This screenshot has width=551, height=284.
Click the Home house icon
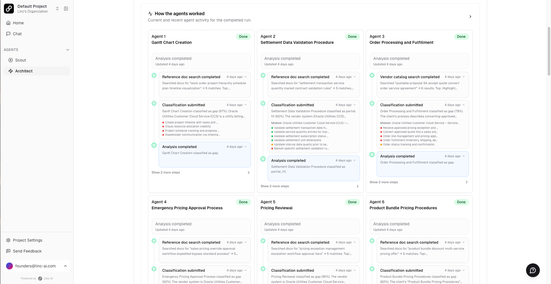click(8, 23)
